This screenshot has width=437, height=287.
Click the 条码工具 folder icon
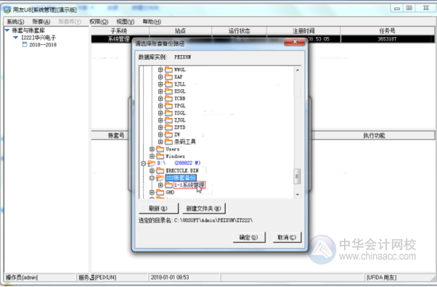pos(168,142)
